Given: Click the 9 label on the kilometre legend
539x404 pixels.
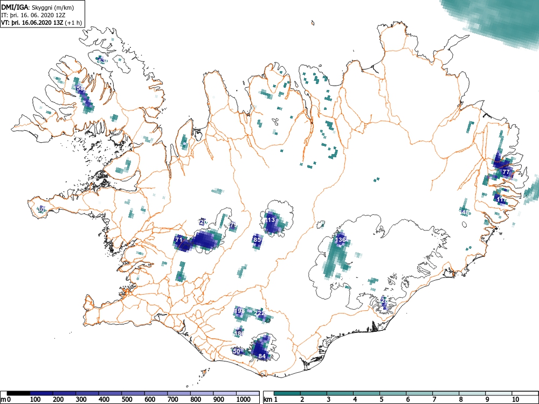Looking at the screenshot, I should [x=487, y=400].
